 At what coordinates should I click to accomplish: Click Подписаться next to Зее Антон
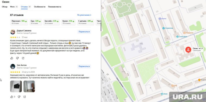click(84, 66)
